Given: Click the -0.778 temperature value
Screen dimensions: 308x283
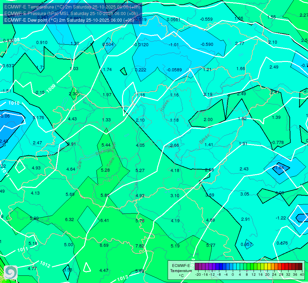Looking at the screenshot, I should point(277,142).
